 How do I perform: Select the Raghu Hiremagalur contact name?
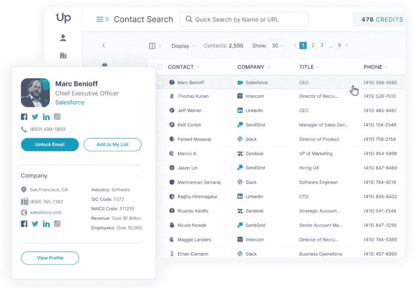198,197
